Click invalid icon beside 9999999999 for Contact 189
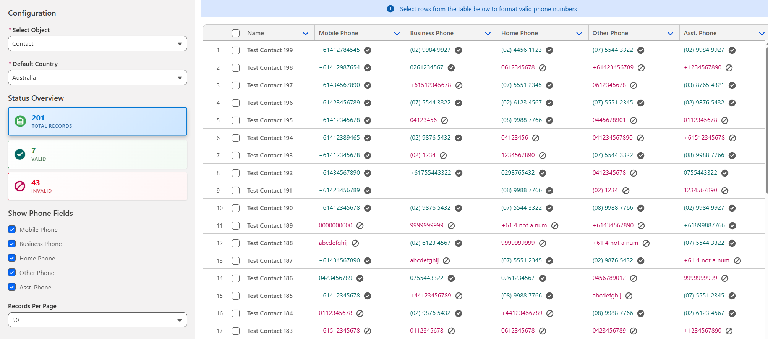Screen dimensions: 768x339 coord(451,226)
